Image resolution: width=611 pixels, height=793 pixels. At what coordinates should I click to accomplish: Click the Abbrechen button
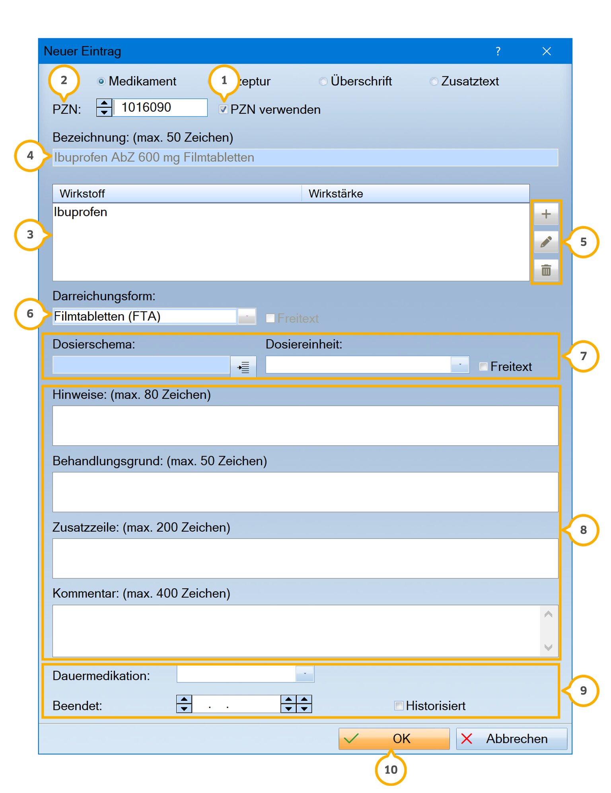pos(512,739)
